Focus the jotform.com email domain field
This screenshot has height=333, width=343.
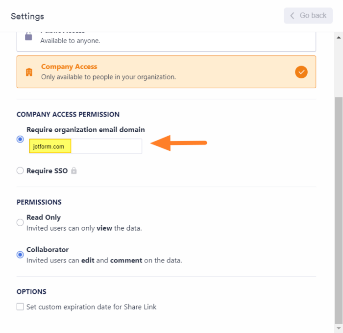(105, 146)
